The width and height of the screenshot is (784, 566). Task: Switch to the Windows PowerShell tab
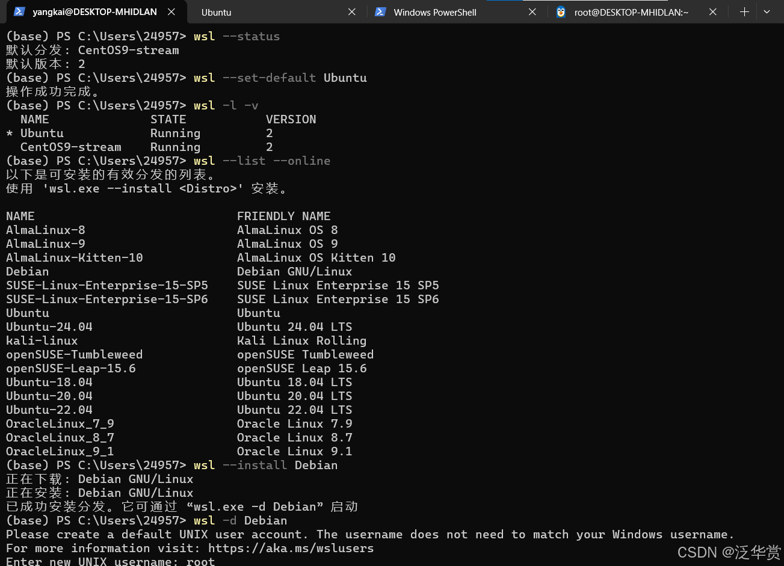pos(434,12)
